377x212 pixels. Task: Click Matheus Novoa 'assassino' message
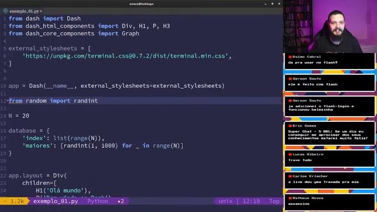330,202
